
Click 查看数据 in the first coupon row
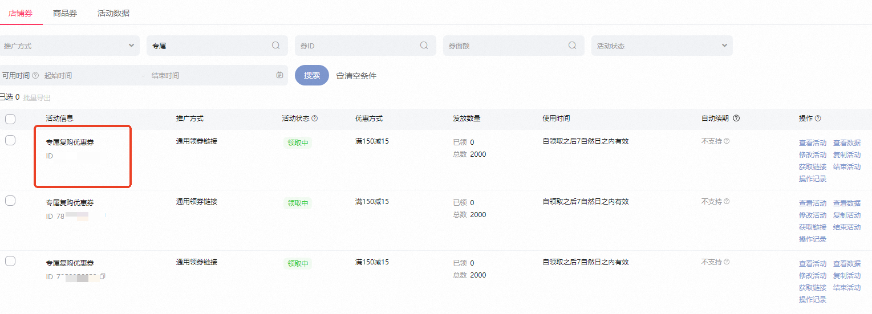click(x=847, y=143)
